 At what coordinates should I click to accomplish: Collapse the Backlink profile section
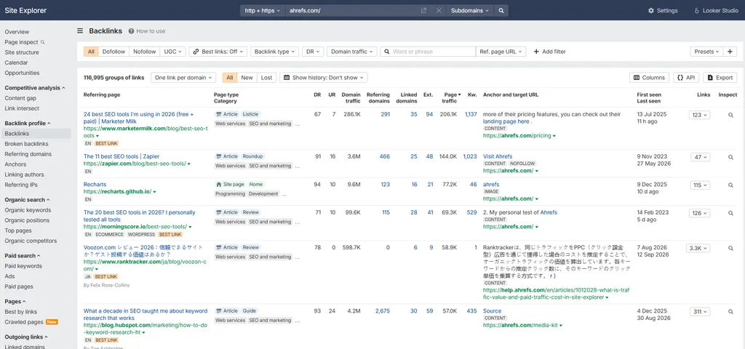click(28, 124)
